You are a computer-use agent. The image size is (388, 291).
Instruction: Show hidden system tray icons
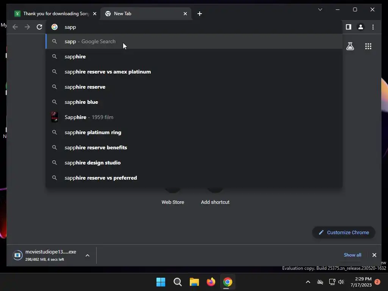(x=308, y=282)
